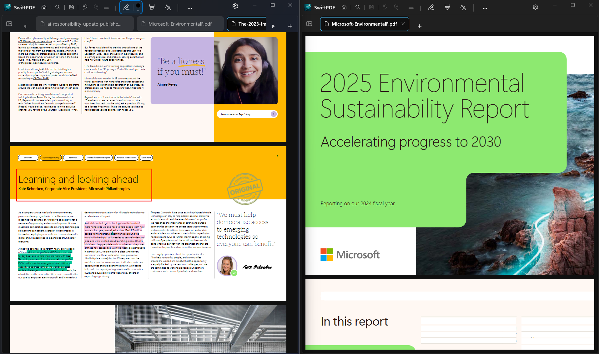The height and width of the screenshot is (354, 599).
Task: Open settings gear in right window
Action: click(x=535, y=7)
